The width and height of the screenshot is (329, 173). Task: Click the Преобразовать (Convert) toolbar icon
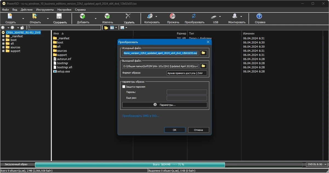coord(194,16)
